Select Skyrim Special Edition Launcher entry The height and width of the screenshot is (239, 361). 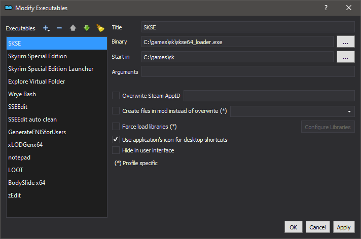[57, 69]
